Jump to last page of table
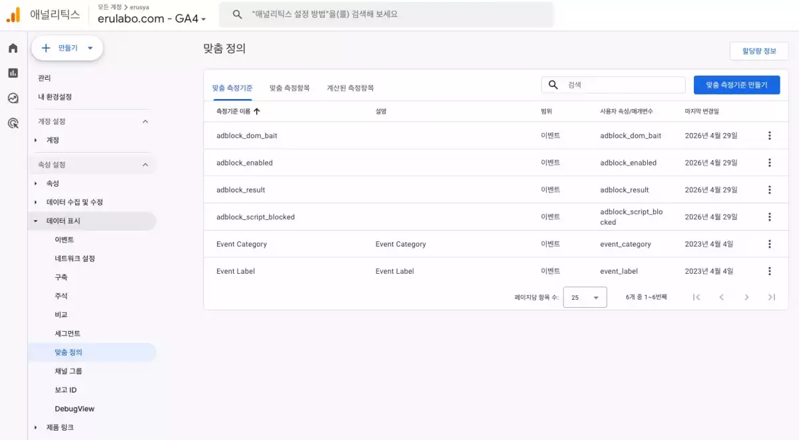Screen dimensions: 799x440 772,297
